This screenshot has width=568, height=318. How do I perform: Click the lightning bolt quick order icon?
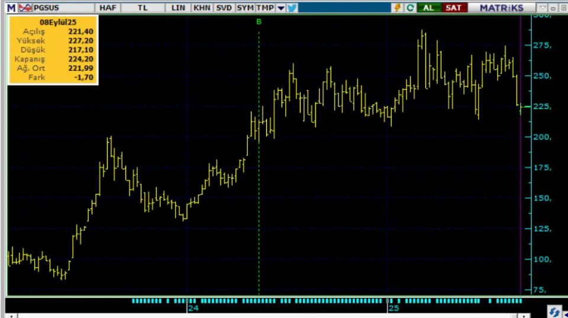coord(398,8)
